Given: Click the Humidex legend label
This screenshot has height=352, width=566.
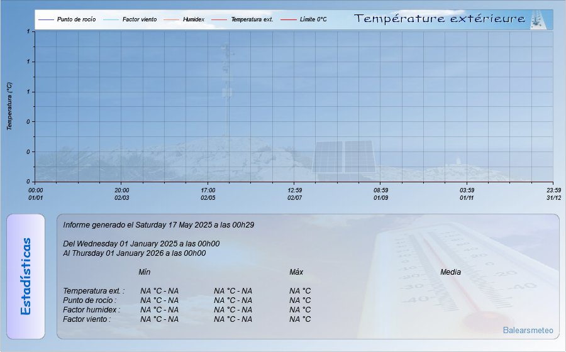Looking at the screenshot, I should click(x=194, y=19).
